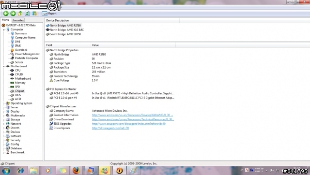
Task: Open the Product Information amd.com link
Action: (132, 115)
